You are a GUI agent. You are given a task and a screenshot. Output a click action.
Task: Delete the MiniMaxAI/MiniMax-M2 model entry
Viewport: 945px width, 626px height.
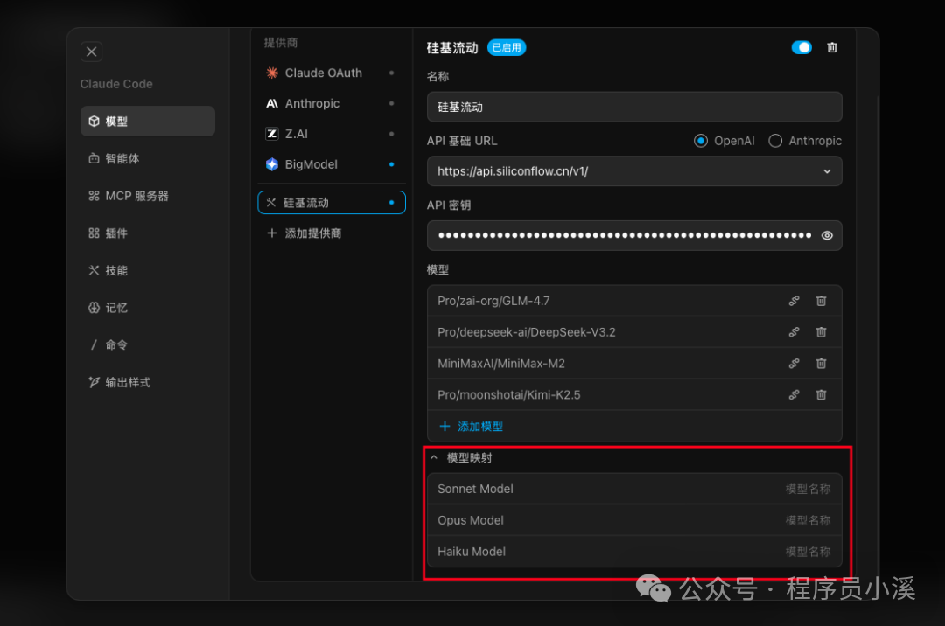pos(821,363)
